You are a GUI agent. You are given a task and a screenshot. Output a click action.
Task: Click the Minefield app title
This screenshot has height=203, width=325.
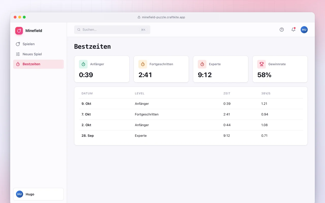[34, 31]
